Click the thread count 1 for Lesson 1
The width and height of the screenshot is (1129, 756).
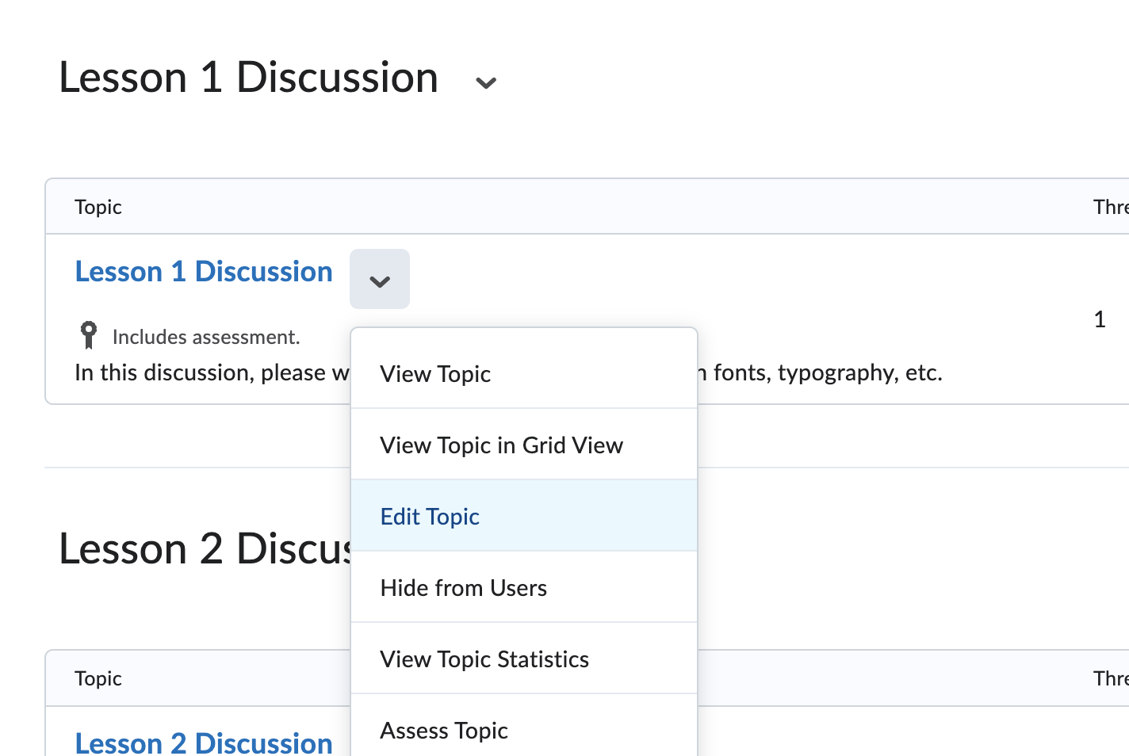[x=1100, y=319]
